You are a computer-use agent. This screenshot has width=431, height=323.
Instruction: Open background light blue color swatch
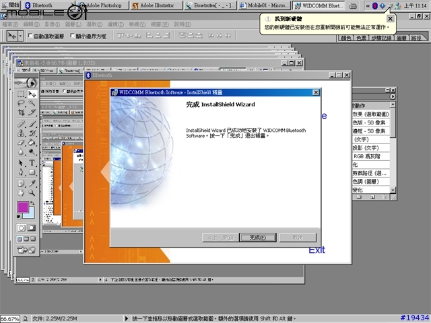tap(30, 214)
